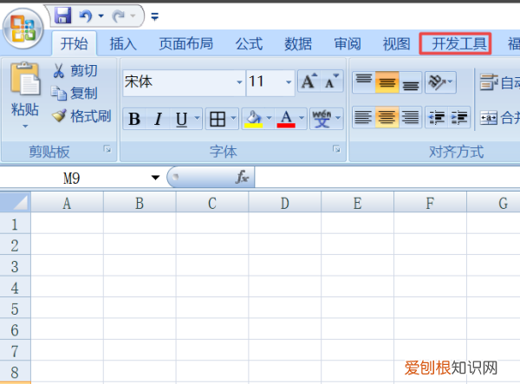Toggle the 自动 wrap text option
Screen dimensions: 520x384
pos(499,82)
